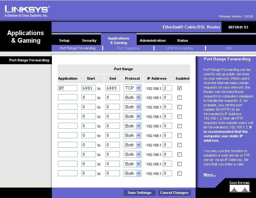Go to the Setup tab

[64, 40]
